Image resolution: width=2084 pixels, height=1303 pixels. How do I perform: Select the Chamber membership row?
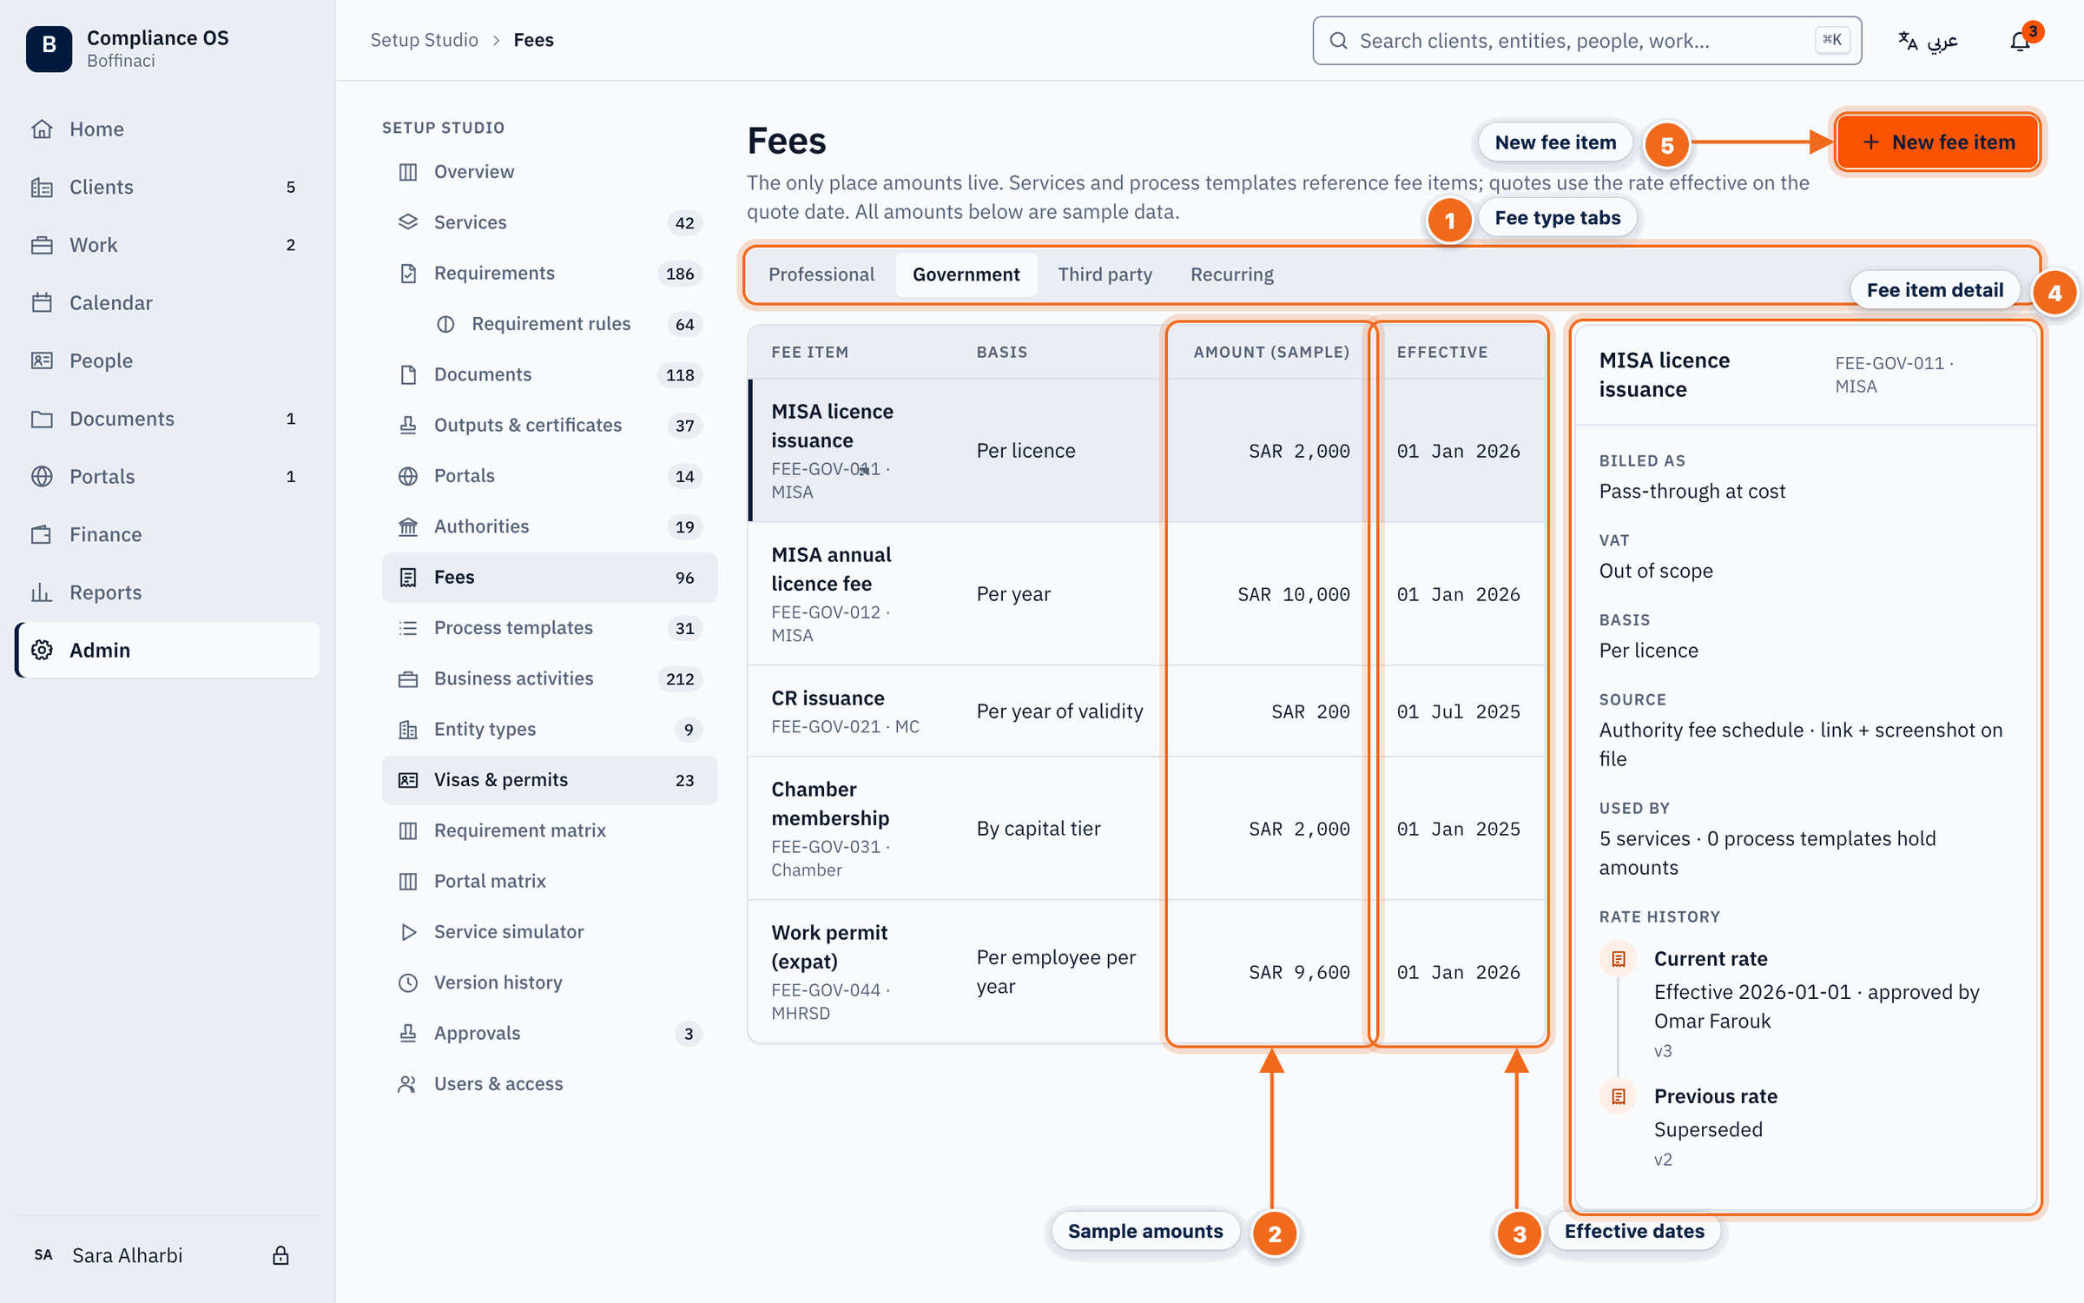[x=1147, y=829]
